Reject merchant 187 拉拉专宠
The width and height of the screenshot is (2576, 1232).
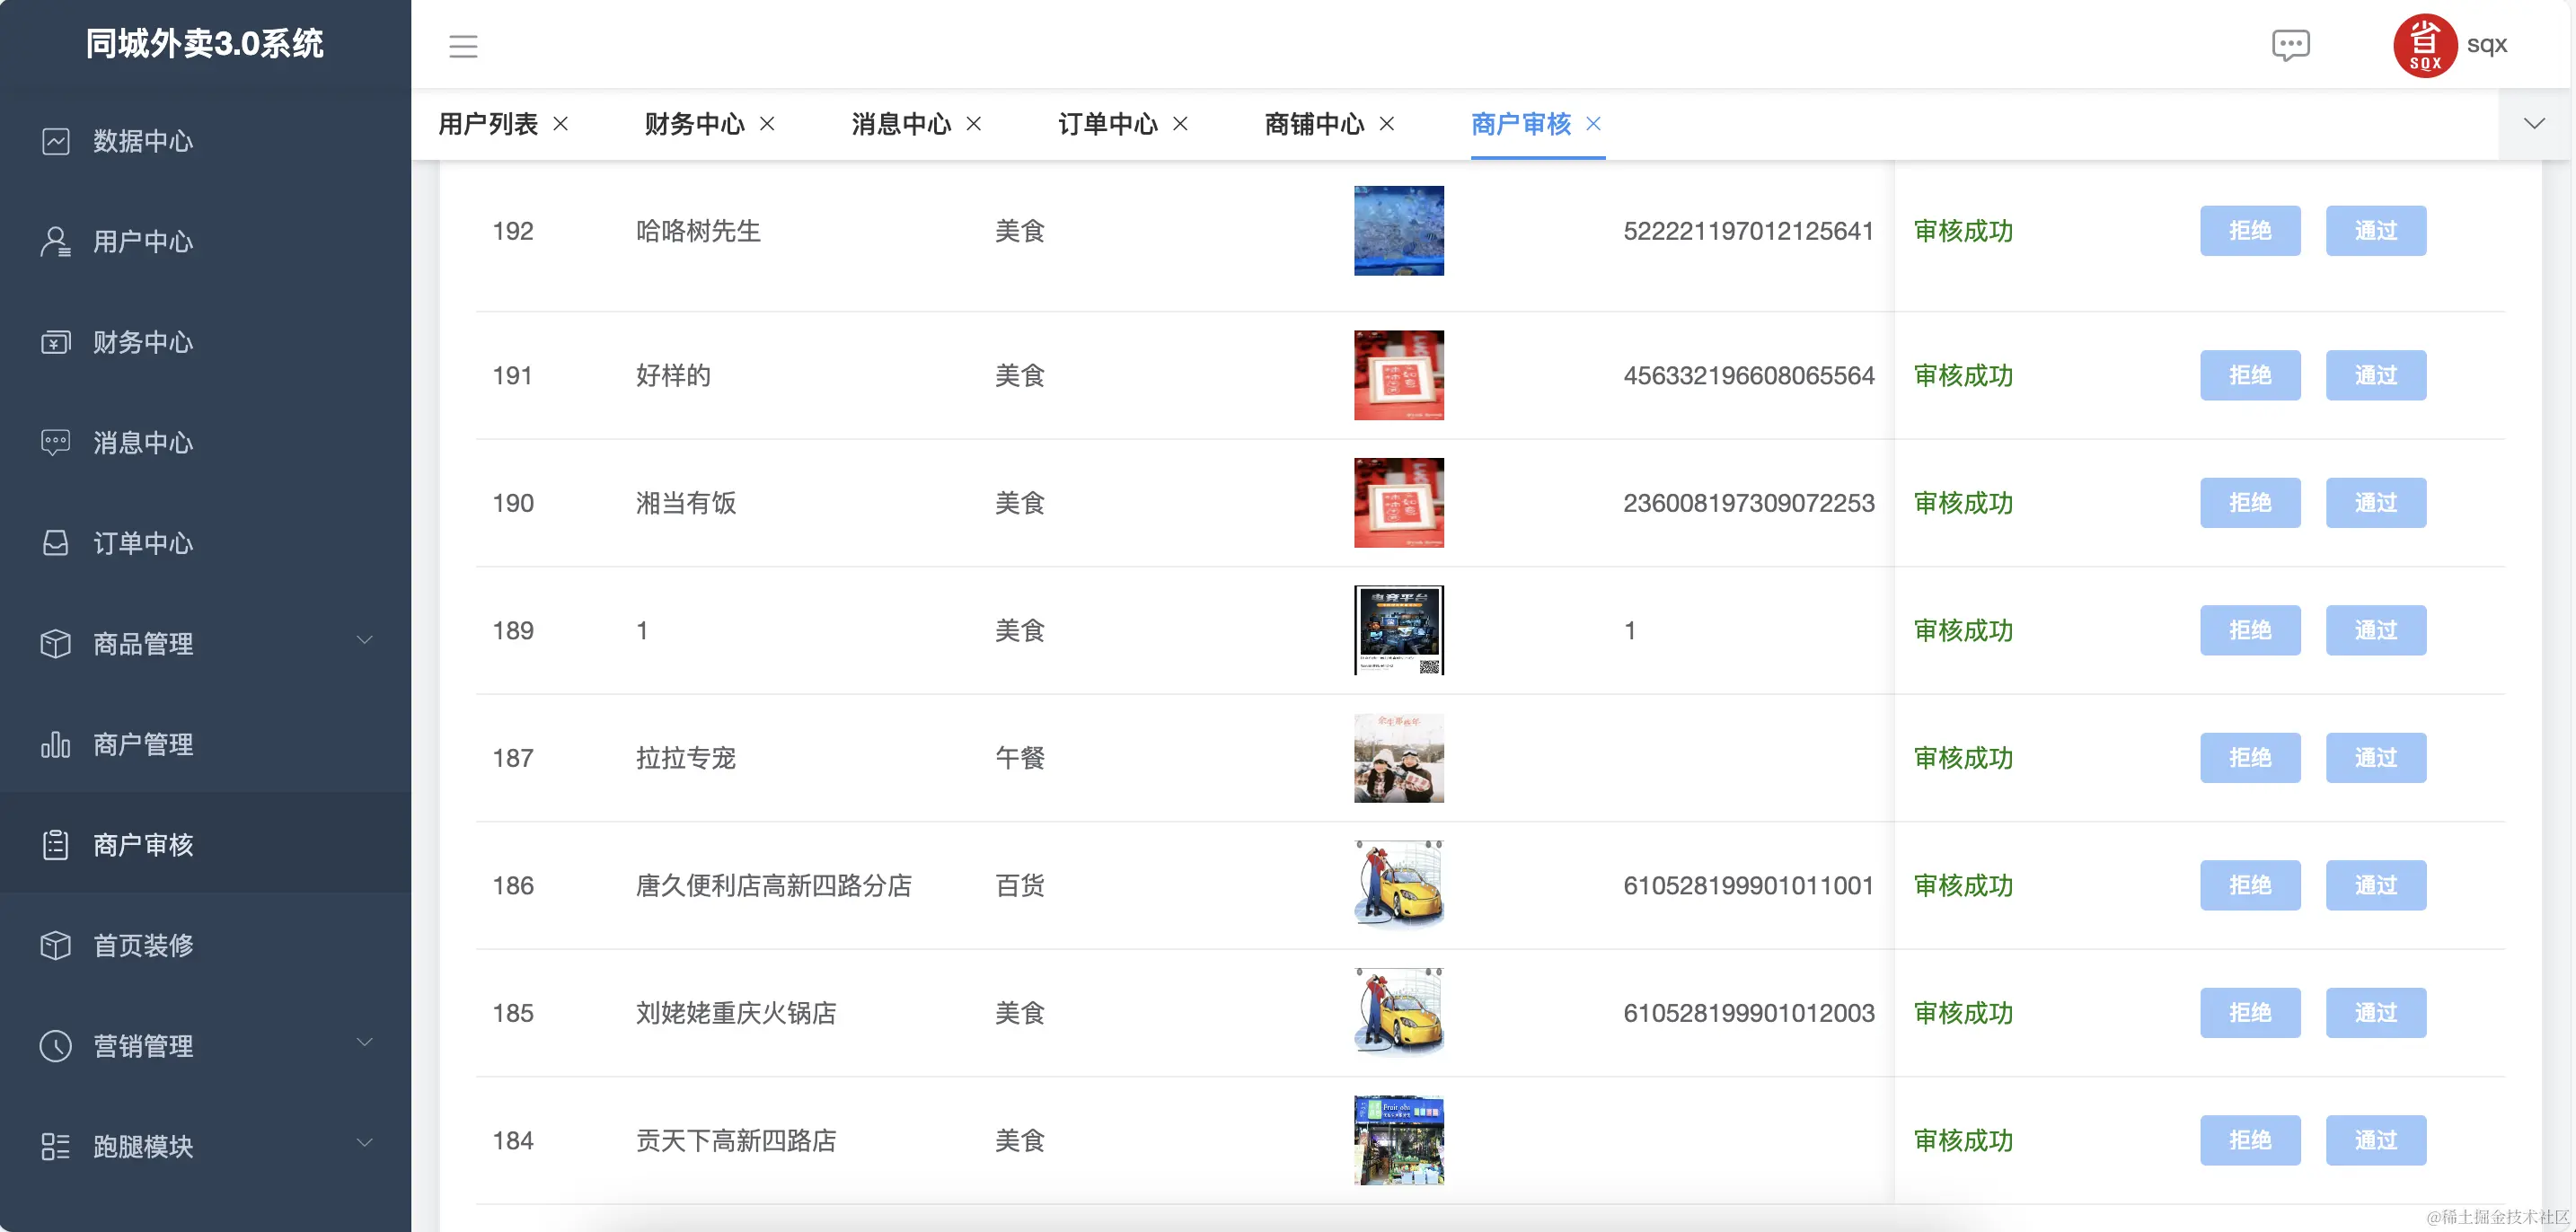point(2250,758)
